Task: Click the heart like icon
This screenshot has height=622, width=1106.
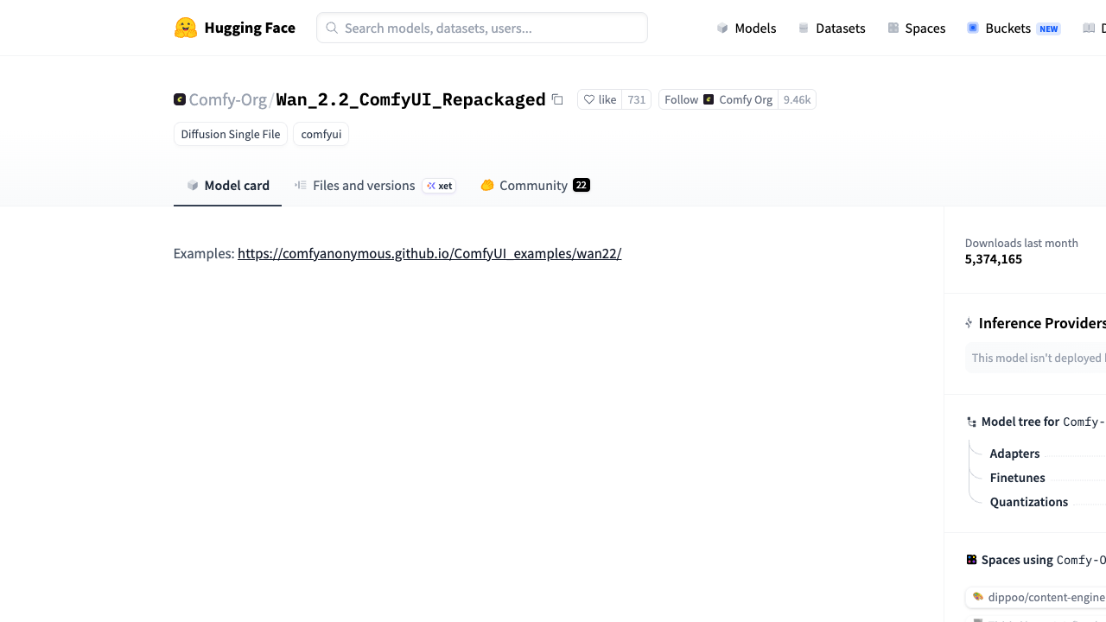Action: pyautogui.click(x=589, y=99)
